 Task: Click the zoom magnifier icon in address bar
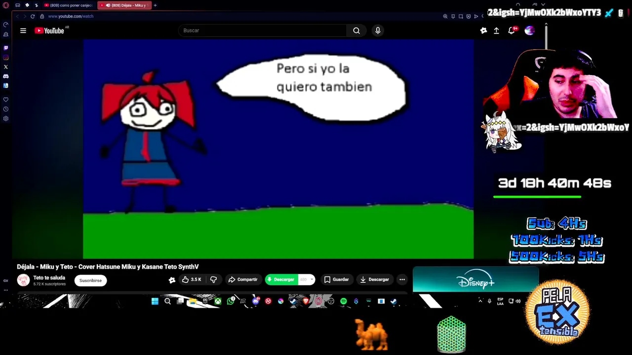point(446,16)
